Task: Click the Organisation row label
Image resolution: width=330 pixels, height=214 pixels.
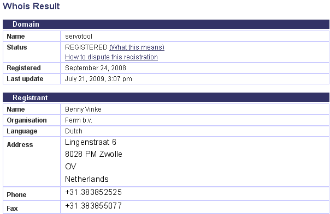Action: coord(27,120)
